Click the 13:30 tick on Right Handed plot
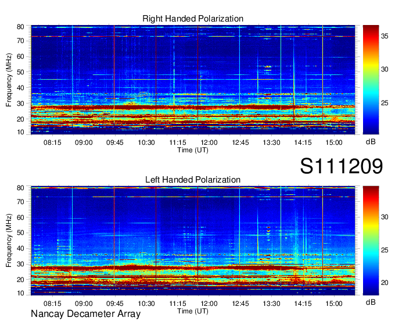 pos(272,142)
